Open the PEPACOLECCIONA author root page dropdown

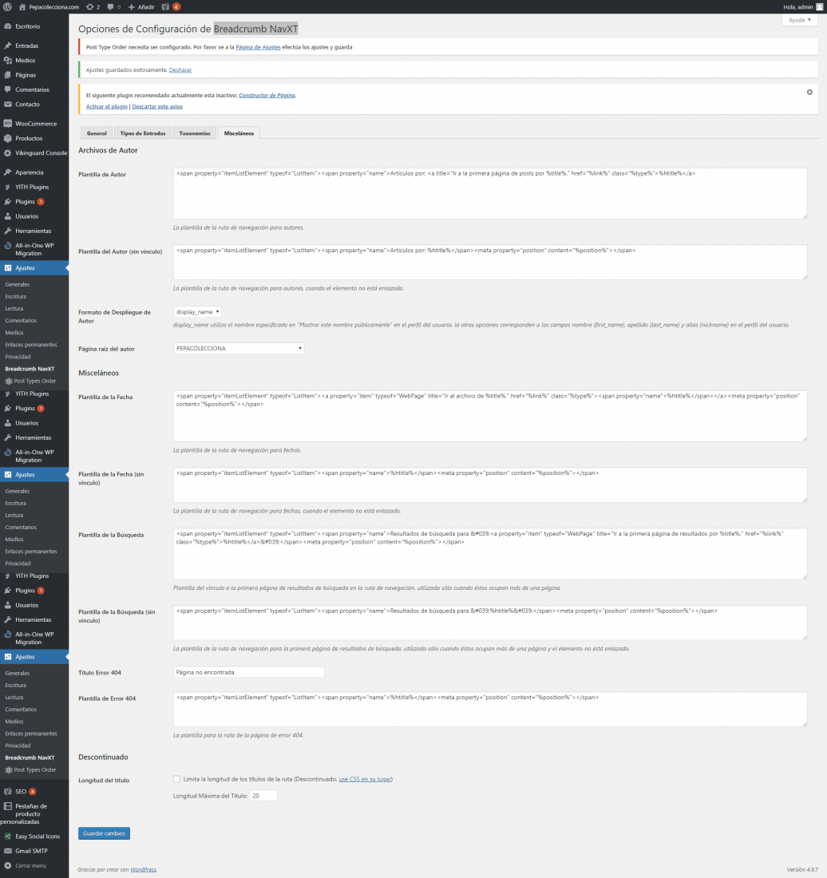click(x=239, y=348)
